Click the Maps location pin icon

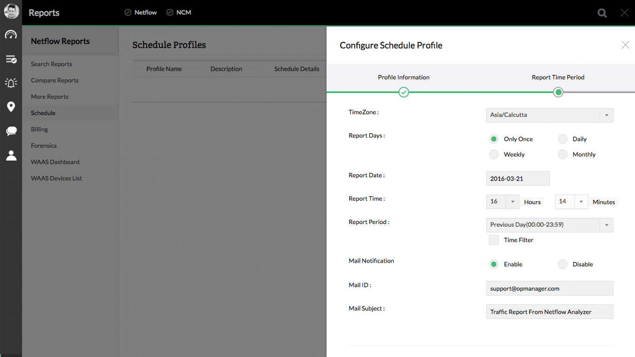pos(11,107)
